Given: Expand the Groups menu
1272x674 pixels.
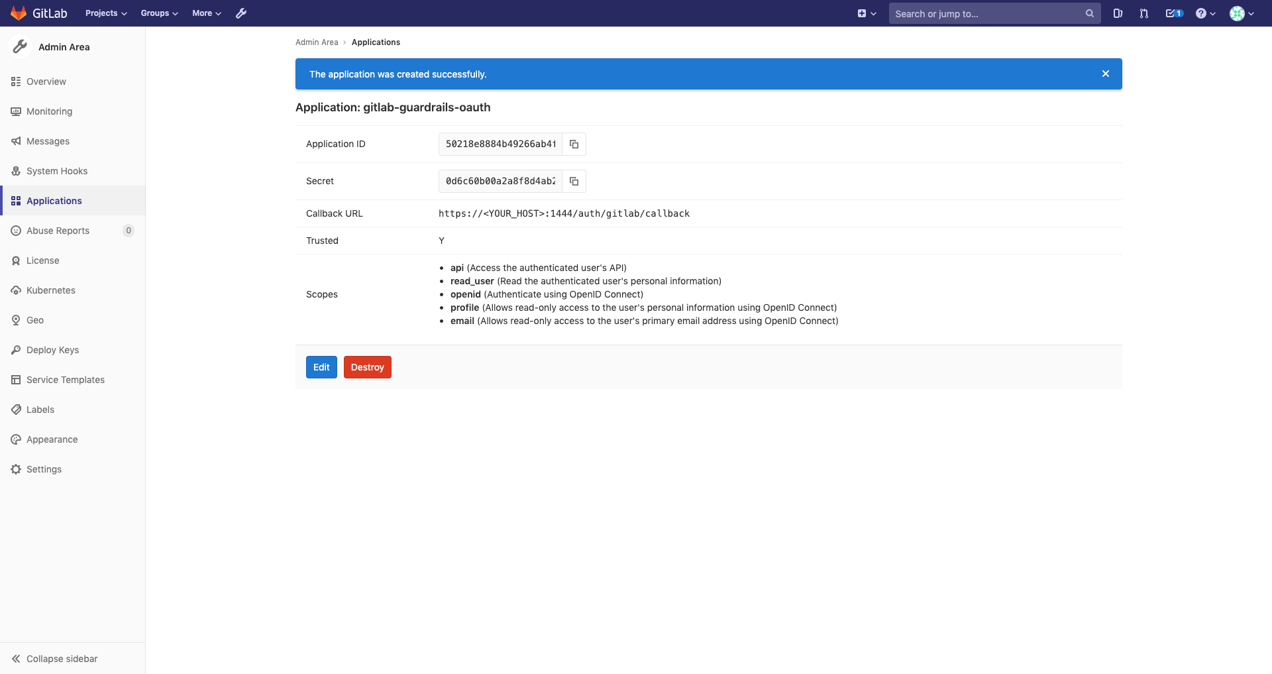Looking at the screenshot, I should tap(160, 13).
